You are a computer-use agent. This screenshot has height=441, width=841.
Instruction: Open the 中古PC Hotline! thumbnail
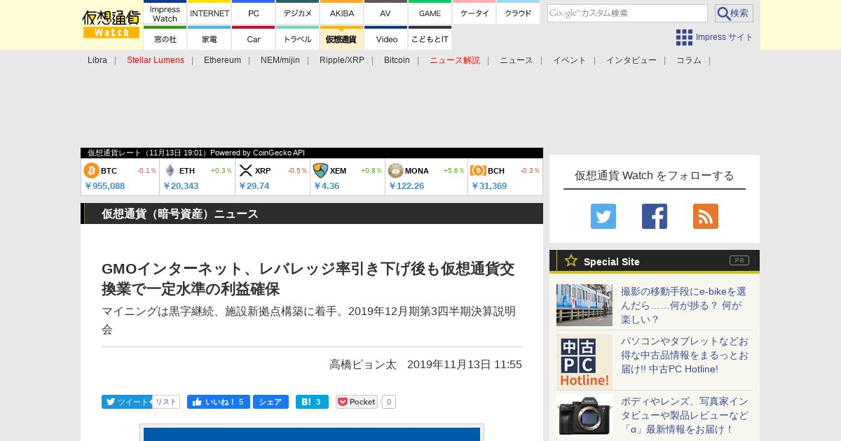coord(584,362)
